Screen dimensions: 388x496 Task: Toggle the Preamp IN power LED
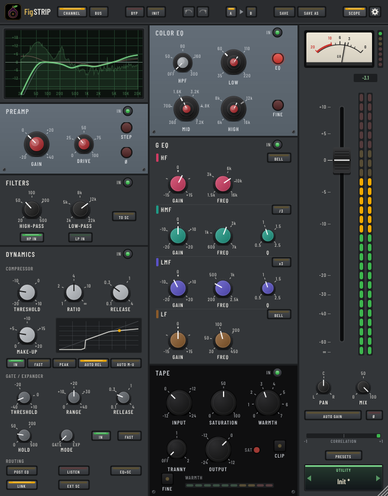tap(128, 111)
